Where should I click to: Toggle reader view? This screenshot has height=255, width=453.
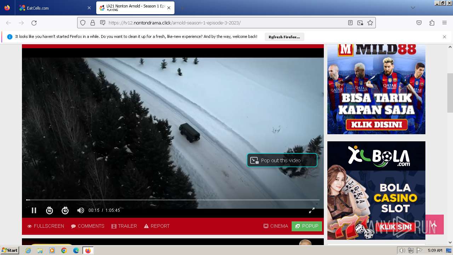click(350, 23)
